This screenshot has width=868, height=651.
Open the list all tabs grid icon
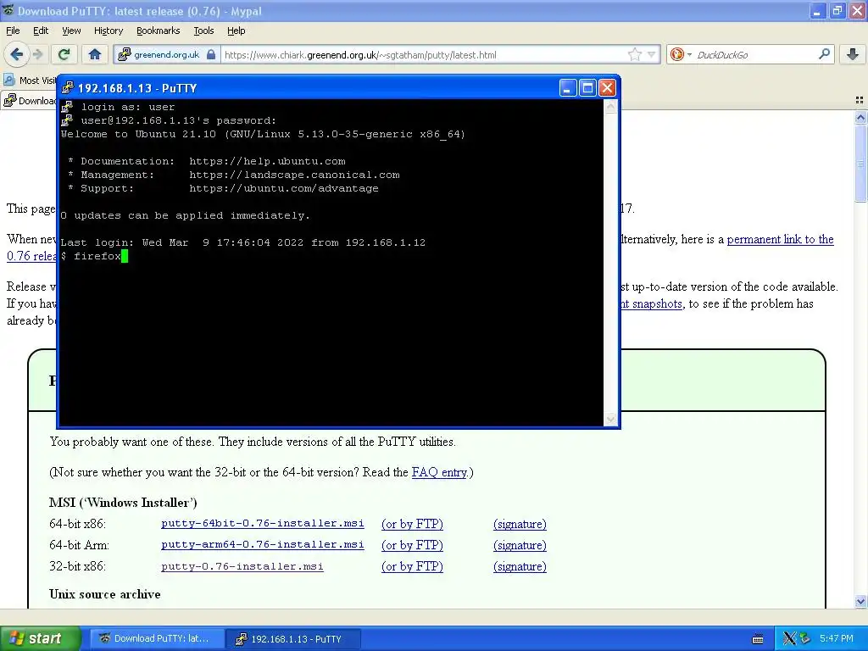[x=860, y=100]
